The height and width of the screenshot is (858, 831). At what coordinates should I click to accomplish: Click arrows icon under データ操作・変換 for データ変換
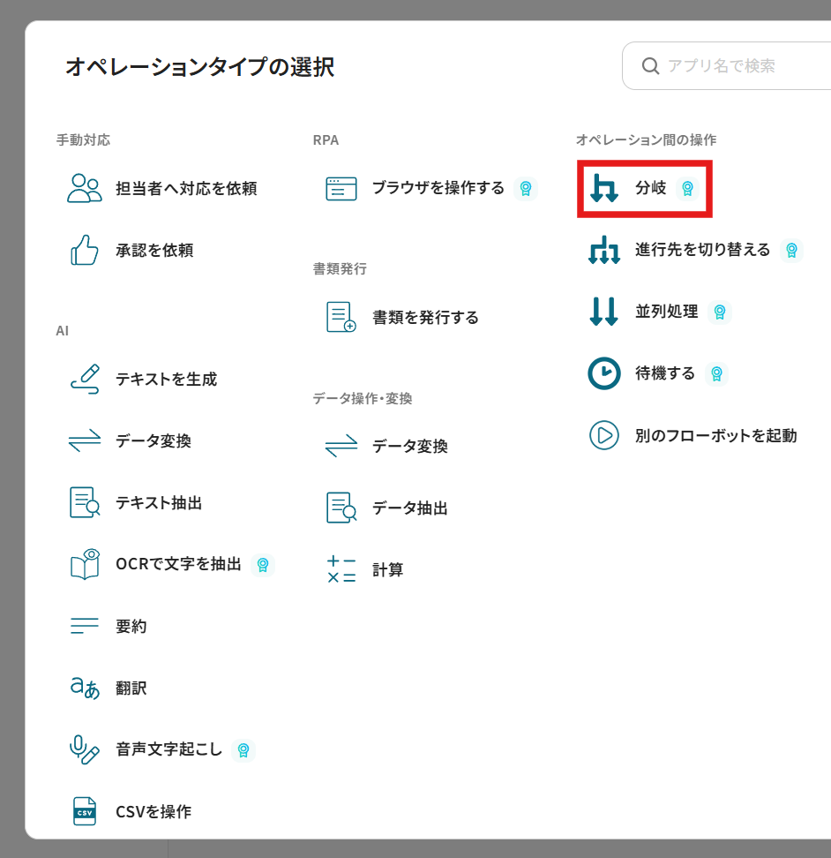(341, 446)
